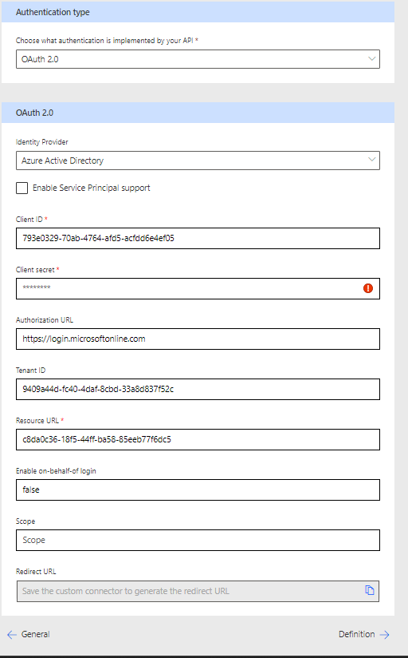The height and width of the screenshot is (658, 408).
Task: Click the right arrow icon beside Definition
Action: pos(384,635)
